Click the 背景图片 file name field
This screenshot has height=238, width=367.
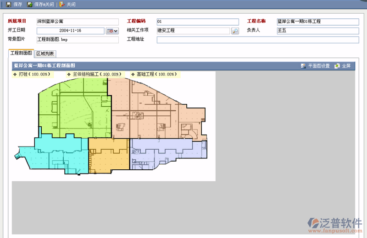pos(78,40)
